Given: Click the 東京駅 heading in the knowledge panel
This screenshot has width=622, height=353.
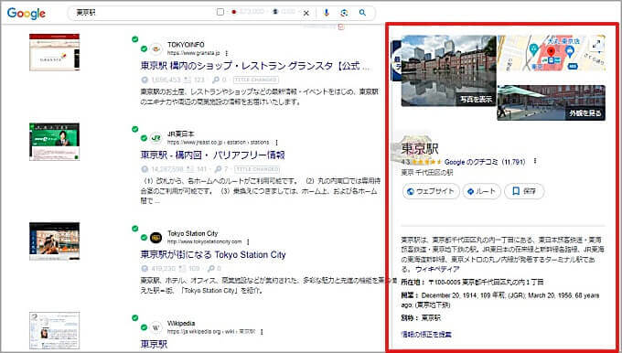Looking at the screenshot, I should pyautogui.click(x=420, y=149).
